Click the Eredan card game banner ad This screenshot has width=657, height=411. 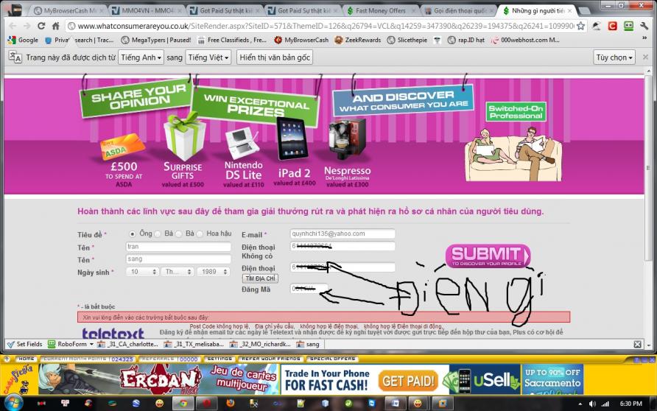159,379
